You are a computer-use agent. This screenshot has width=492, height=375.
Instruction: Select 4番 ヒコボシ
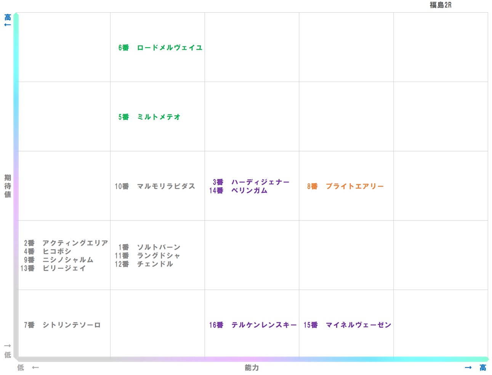coord(46,251)
